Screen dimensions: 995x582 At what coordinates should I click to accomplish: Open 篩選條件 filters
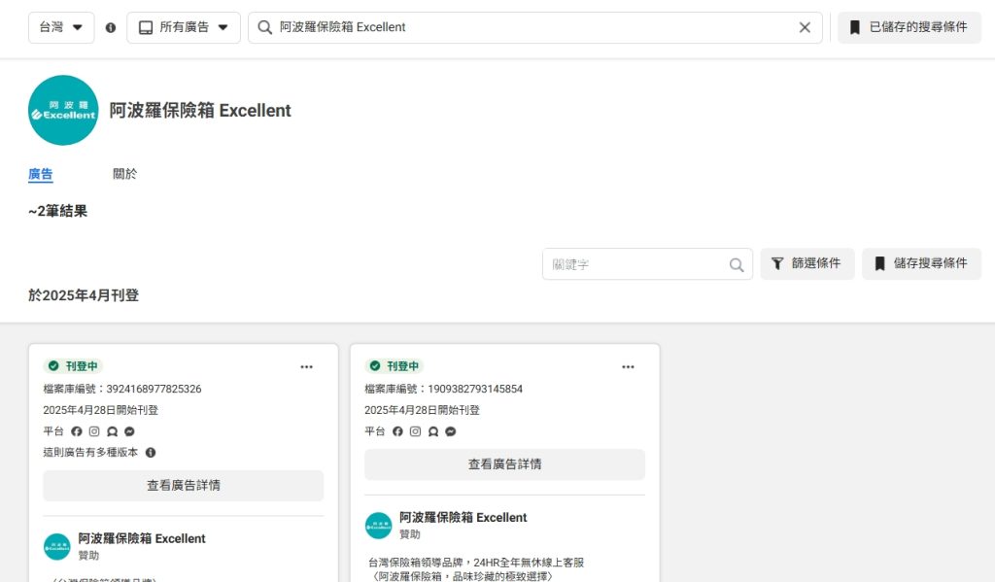(x=807, y=263)
